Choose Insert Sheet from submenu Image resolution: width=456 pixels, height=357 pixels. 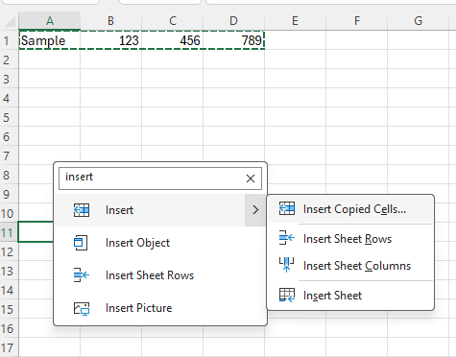tap(350, 296)
